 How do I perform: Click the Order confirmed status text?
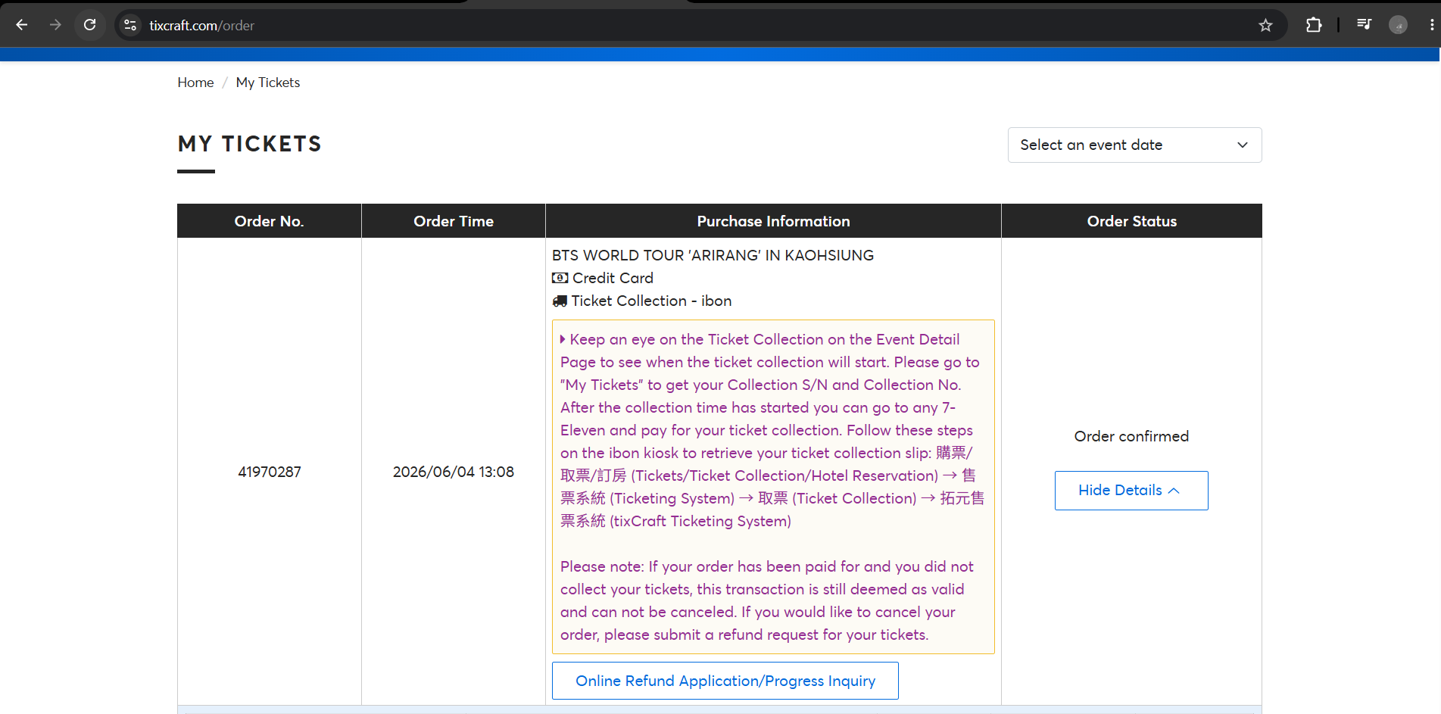1131,436
